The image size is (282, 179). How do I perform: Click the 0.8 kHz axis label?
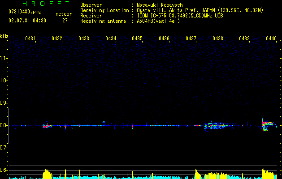(4, 125)
